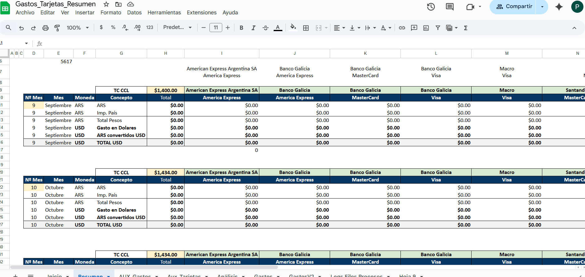Insert a chart using toolbar icon
Viewport: 585px width, 277px height.
(426, 28)
